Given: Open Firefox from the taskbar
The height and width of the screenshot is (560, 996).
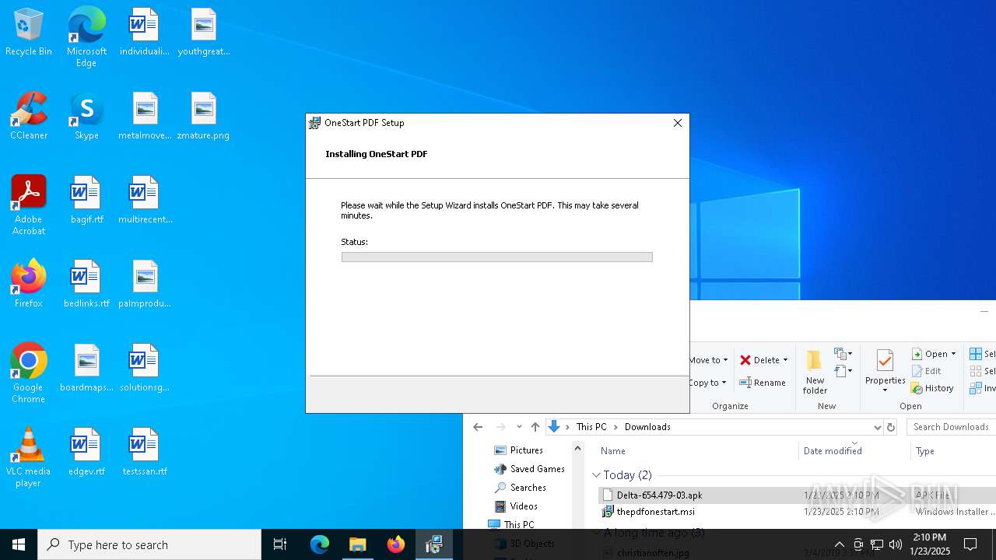Looking at the screenshot, I should [395, 544].
